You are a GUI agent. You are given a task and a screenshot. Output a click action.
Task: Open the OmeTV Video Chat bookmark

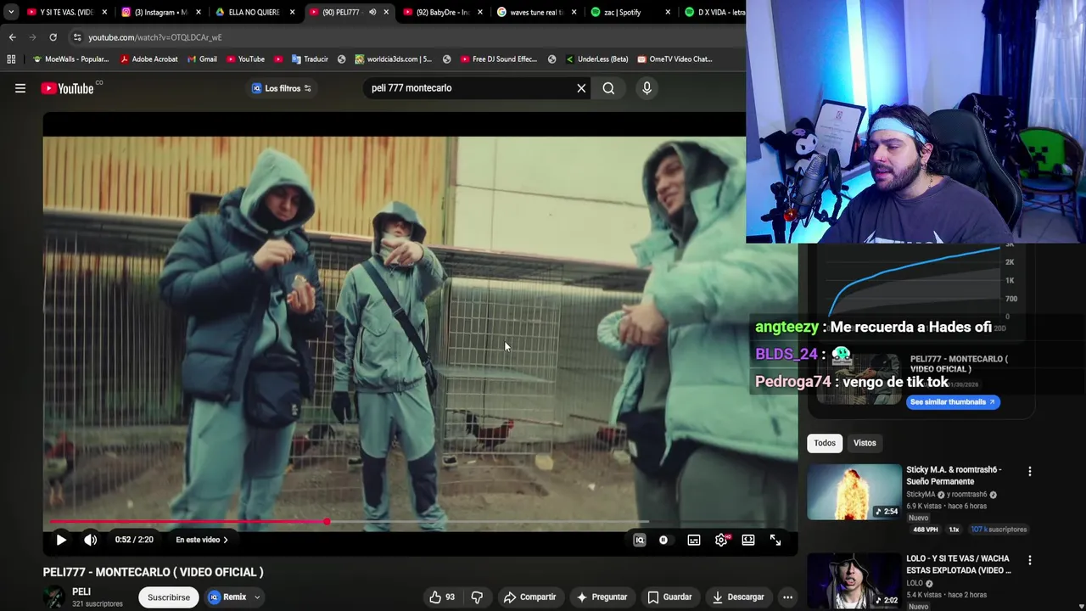675,59
